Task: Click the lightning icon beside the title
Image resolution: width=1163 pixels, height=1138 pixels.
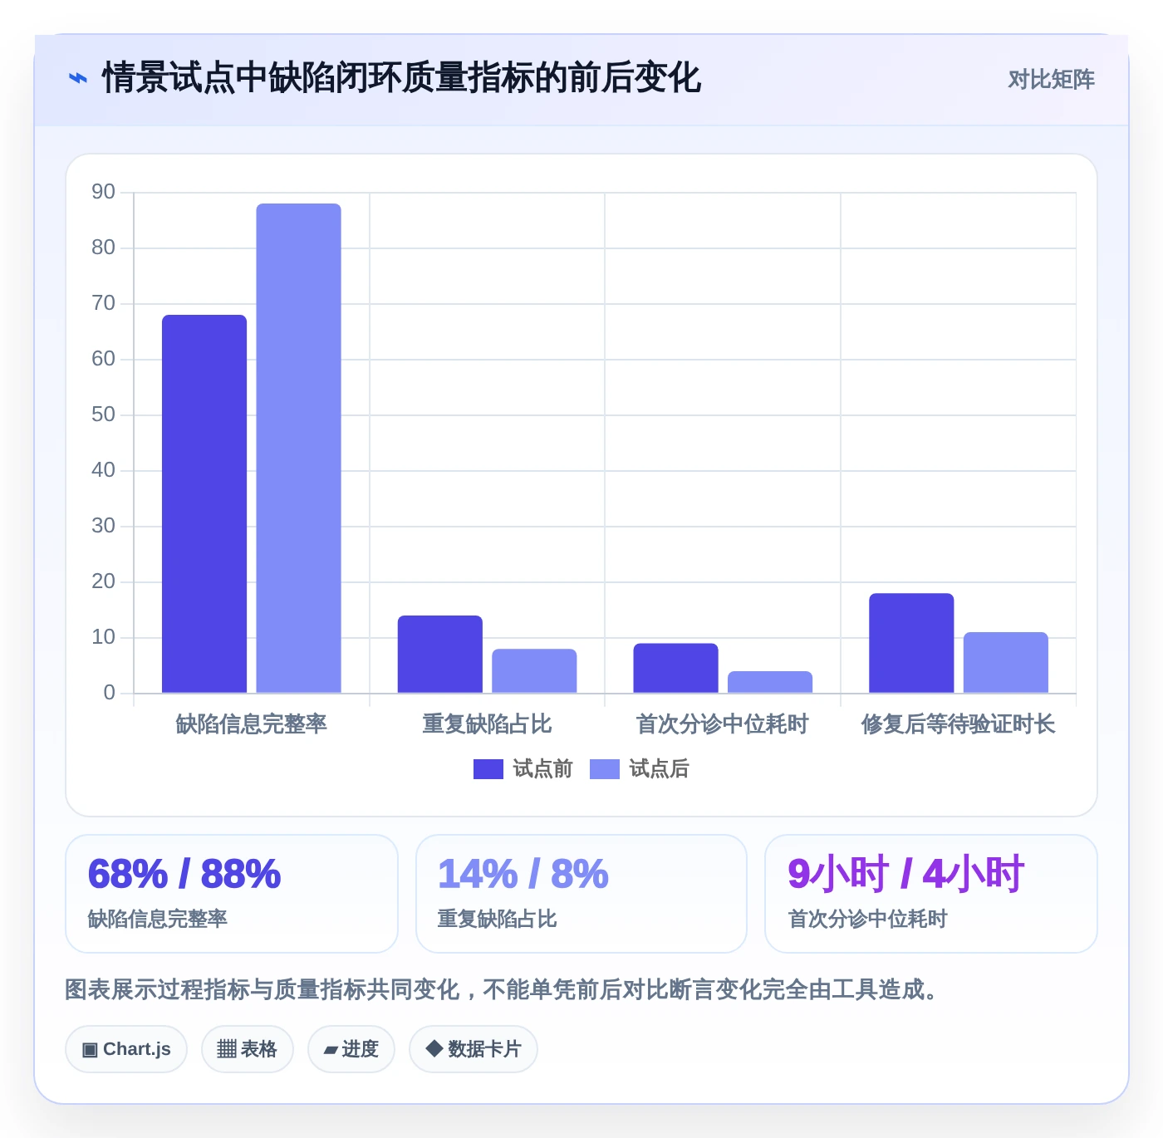Action: (x=78, y=79)
